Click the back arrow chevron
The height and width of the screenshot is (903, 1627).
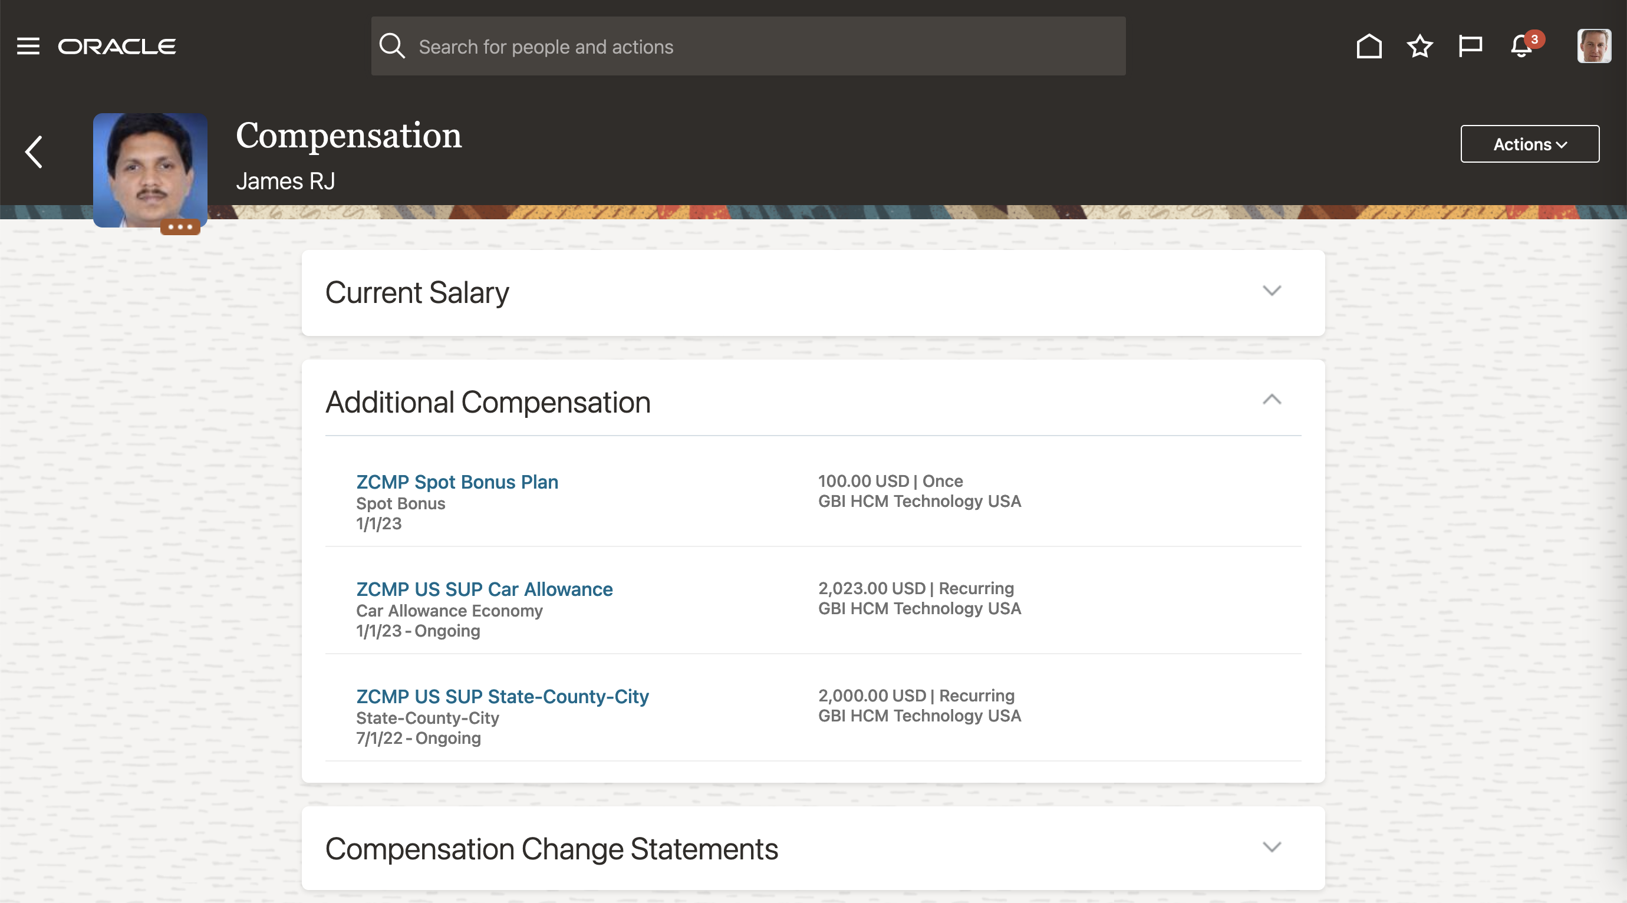[x=34, y=152]
